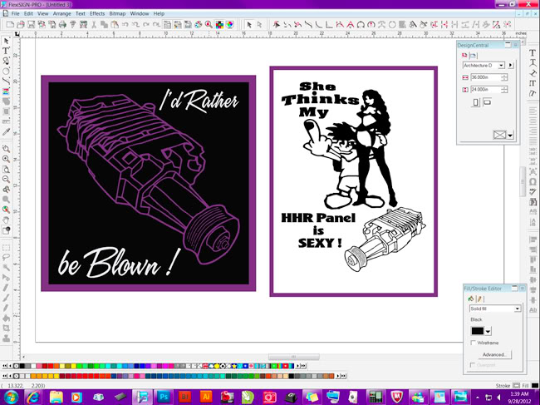Click the Paste clipboard icon
Viewport: 540px width, 405px height.
(115, 24)
